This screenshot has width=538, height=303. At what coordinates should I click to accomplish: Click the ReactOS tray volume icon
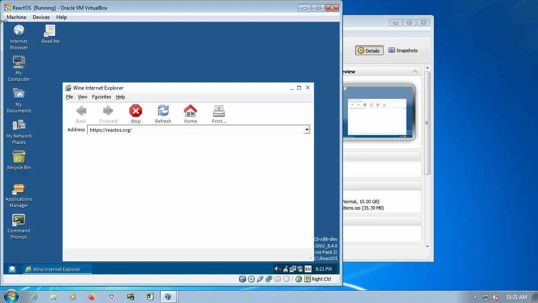(x=277, y=269)
